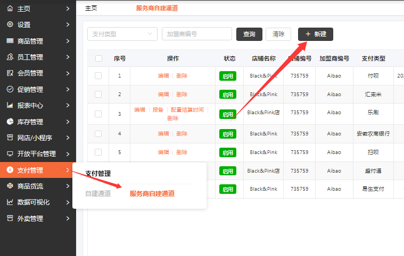
Task: Click the report center chart icon
Action: tap(10, 105)
